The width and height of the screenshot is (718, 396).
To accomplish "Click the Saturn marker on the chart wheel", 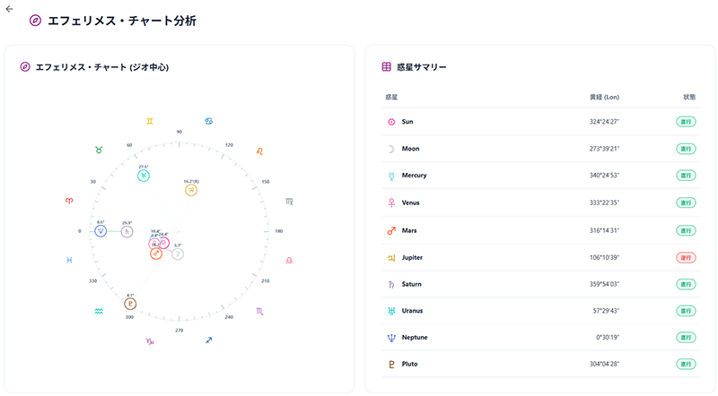I will tap(127, 231).
